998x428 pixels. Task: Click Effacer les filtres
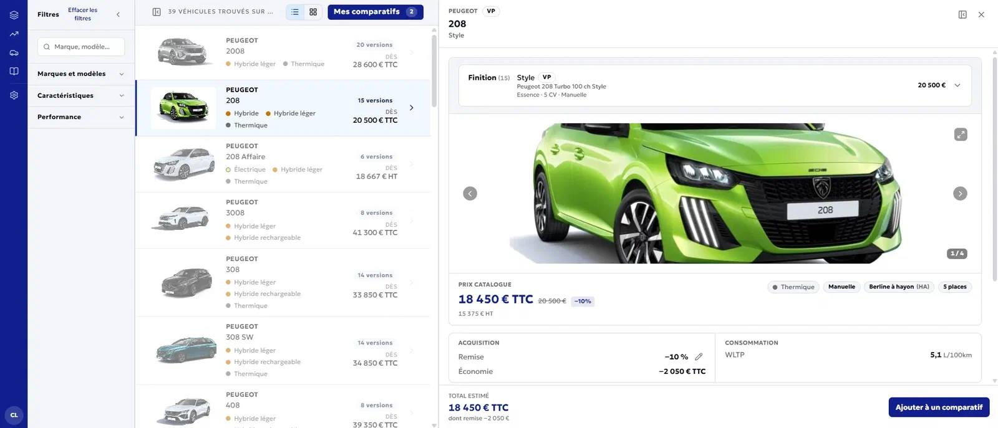[82, 14]
